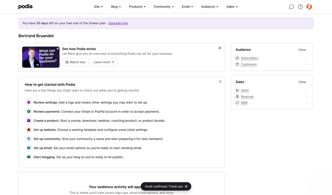Click the Review payments dollar icon
Screen dimensions: 332x195
pos(29,112)
